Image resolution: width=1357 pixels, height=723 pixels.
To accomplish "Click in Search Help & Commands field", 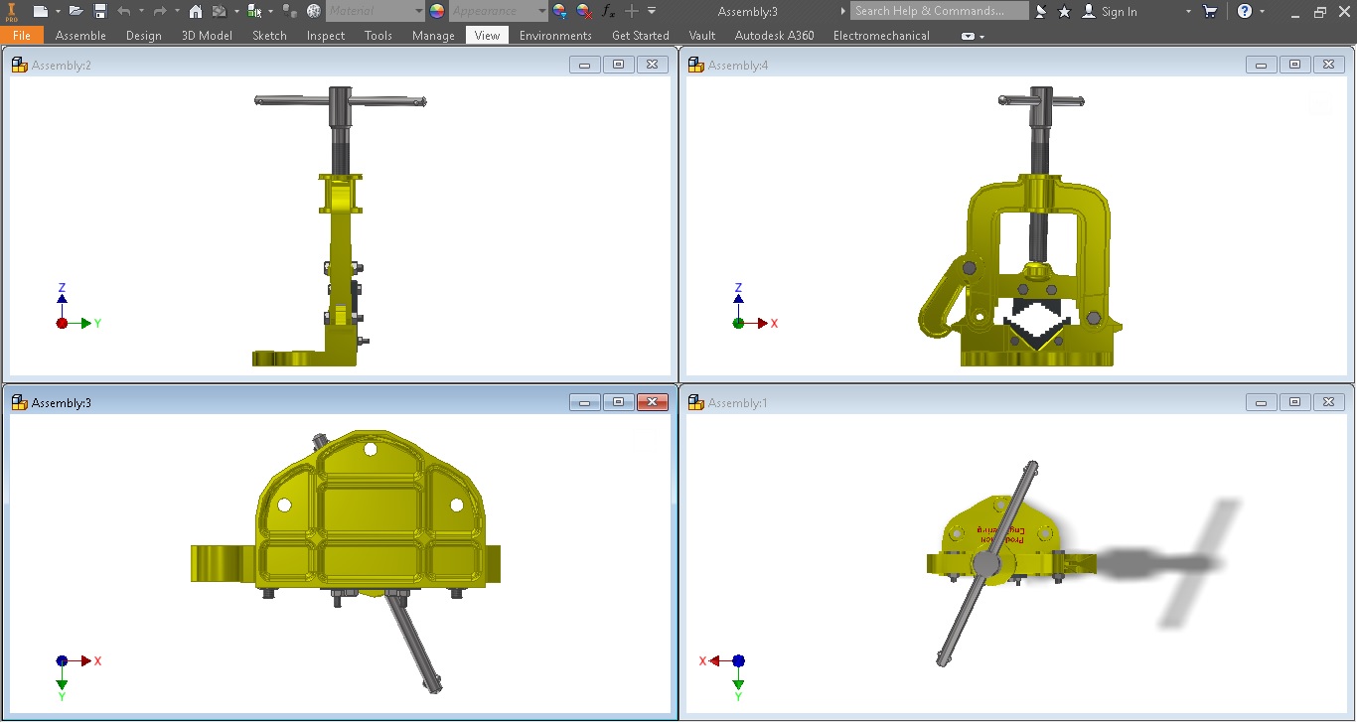I will pos(940,11).
